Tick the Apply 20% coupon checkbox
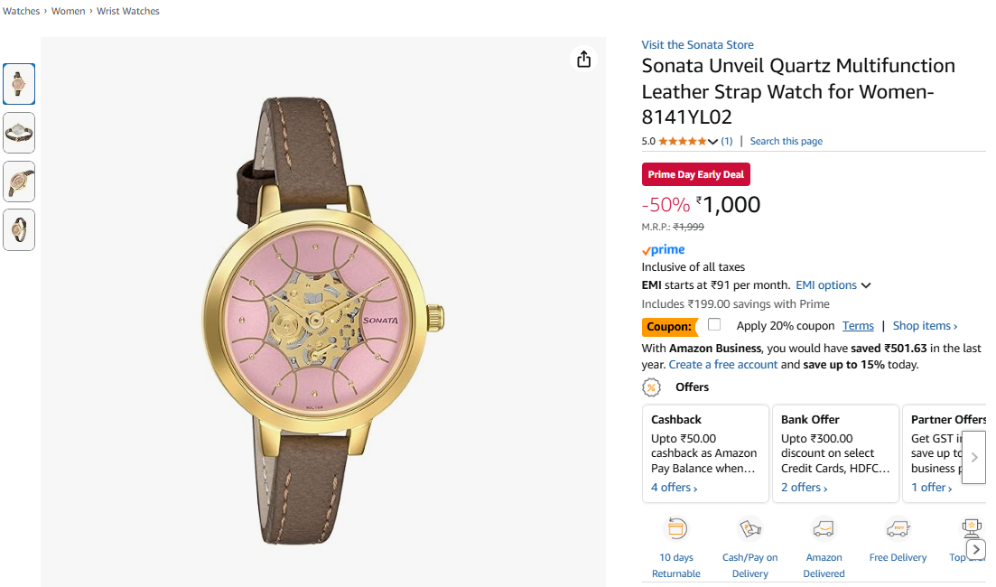This screenshot has width=996, height=587. [714, 325]
